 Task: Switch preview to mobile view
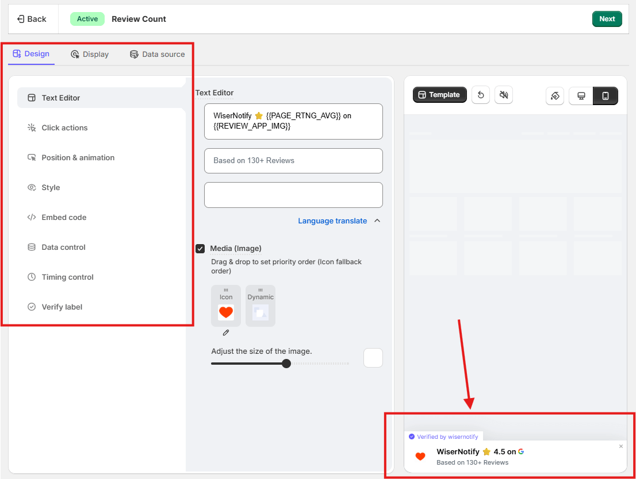click(x=606, y=96)
